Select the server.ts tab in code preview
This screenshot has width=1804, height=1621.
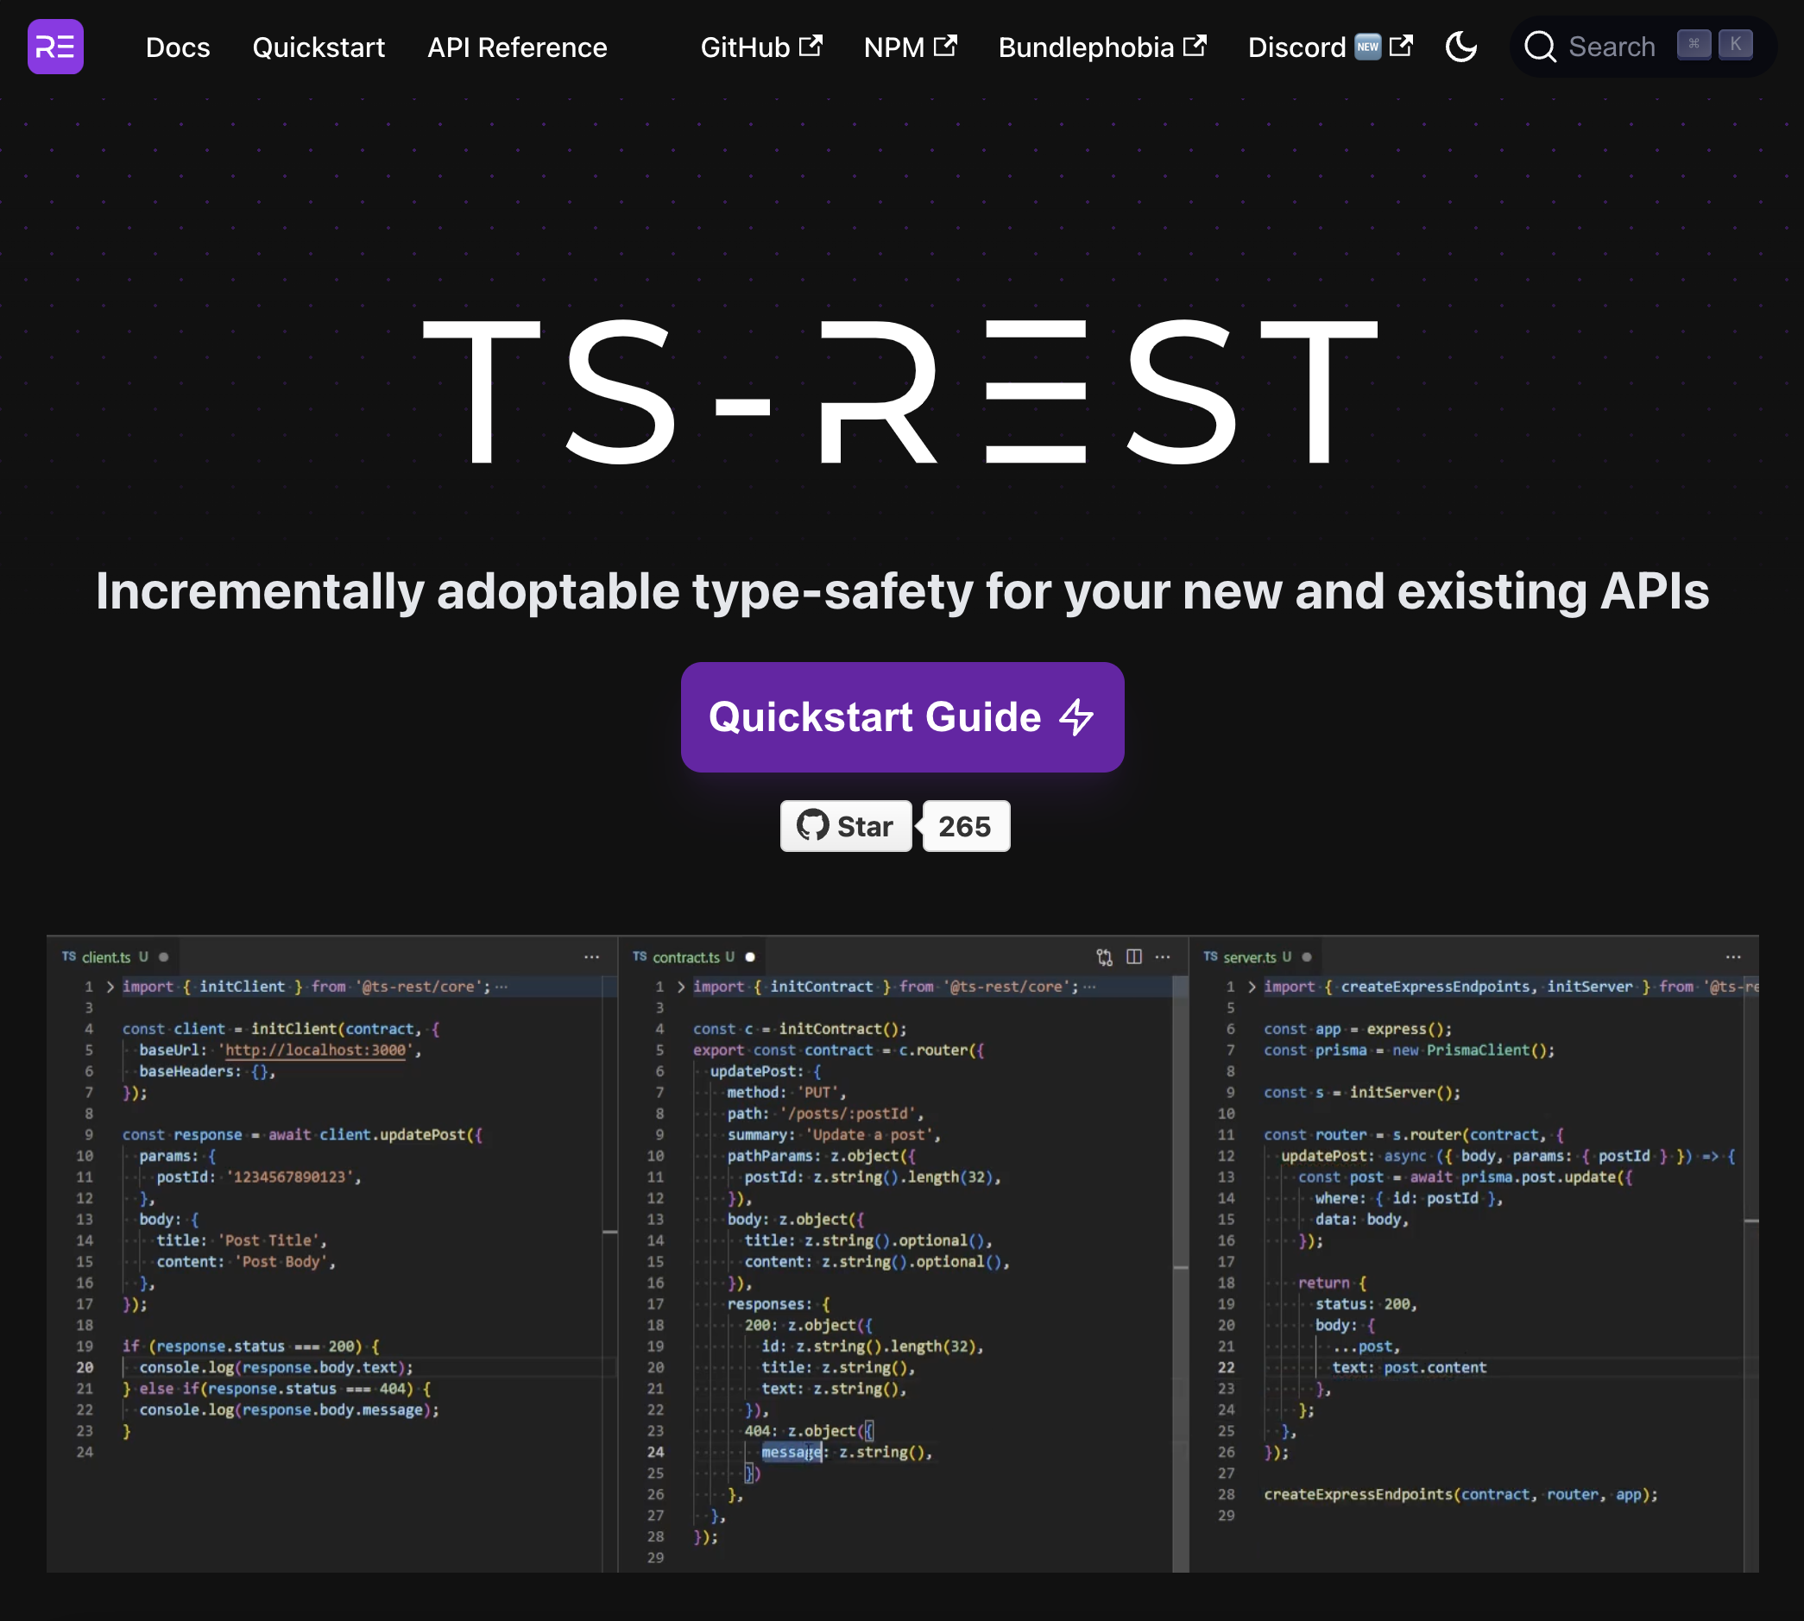click(x=1256, y=956)
